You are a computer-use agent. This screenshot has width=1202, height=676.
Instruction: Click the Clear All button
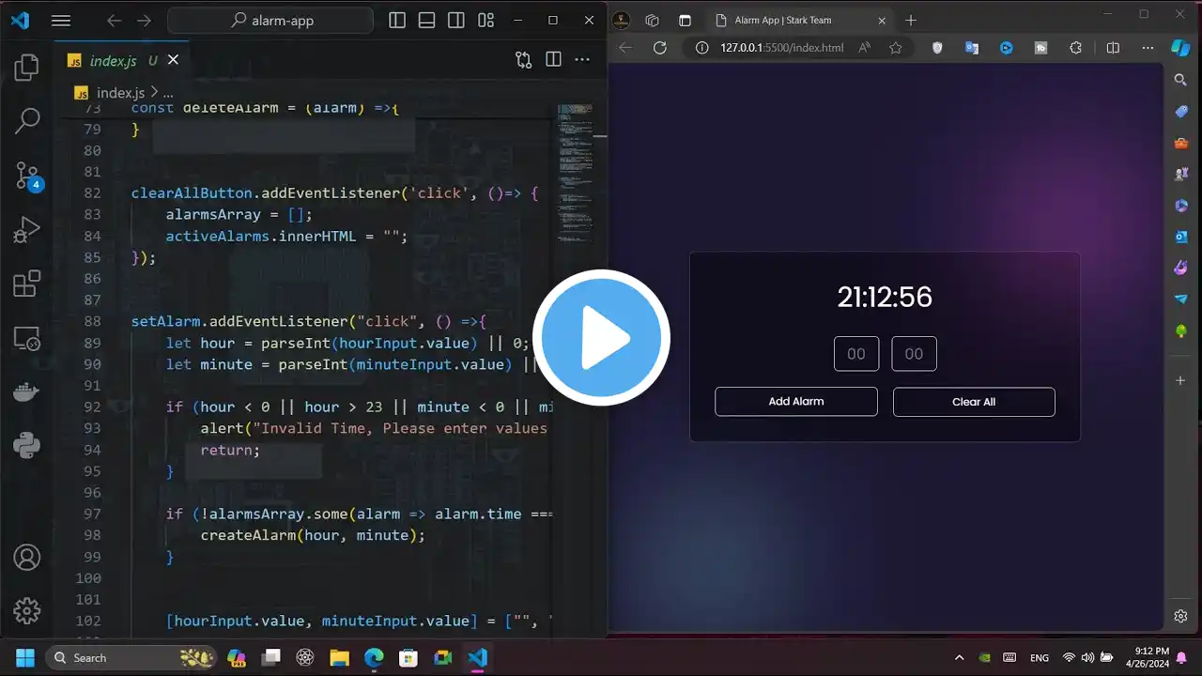[974, 402]
